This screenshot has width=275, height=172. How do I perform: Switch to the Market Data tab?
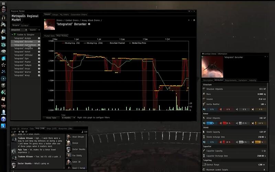tap(49, 36)
